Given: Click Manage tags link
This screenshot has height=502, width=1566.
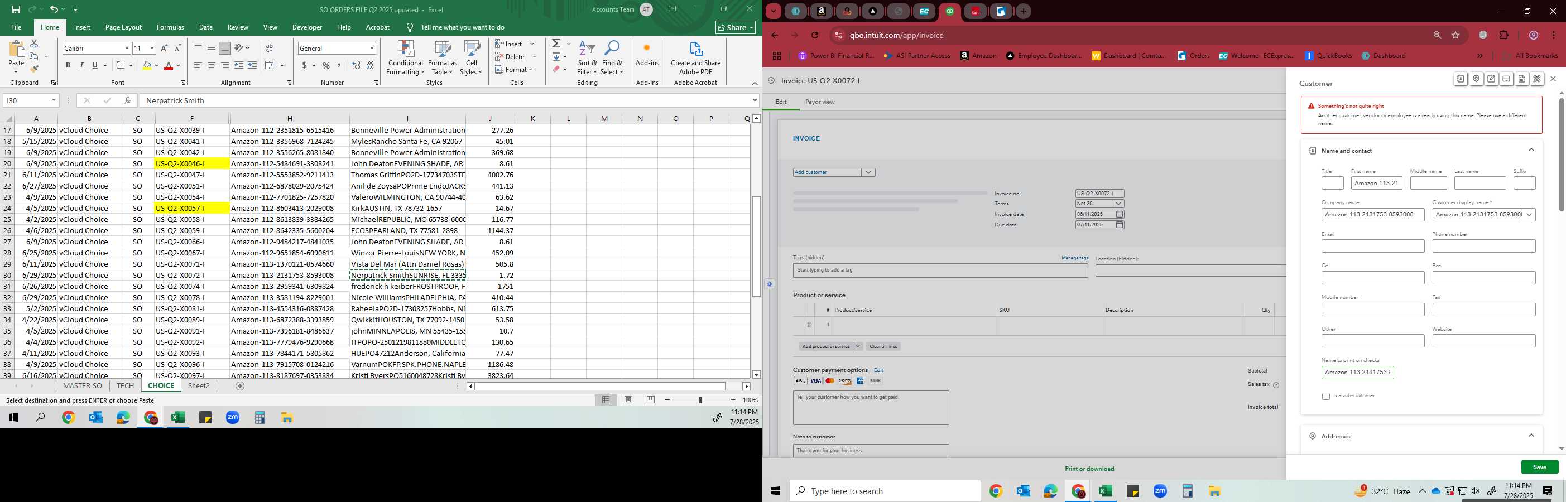Looking at the screenshot, I should click(x=1075, y=258).
